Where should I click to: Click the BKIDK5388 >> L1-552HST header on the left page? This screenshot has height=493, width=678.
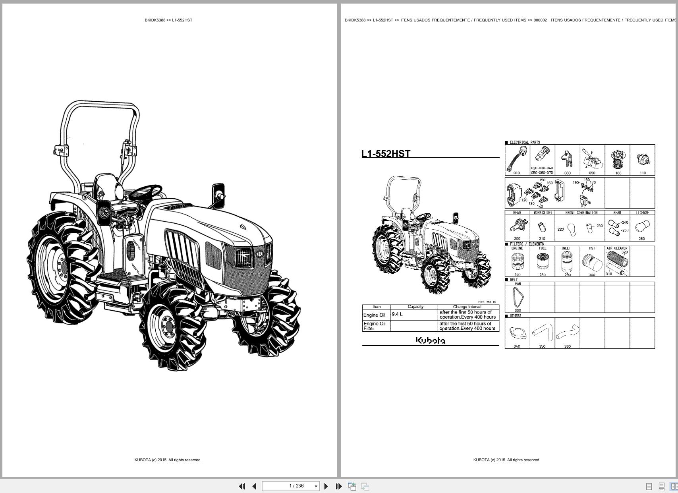[168, 20]
